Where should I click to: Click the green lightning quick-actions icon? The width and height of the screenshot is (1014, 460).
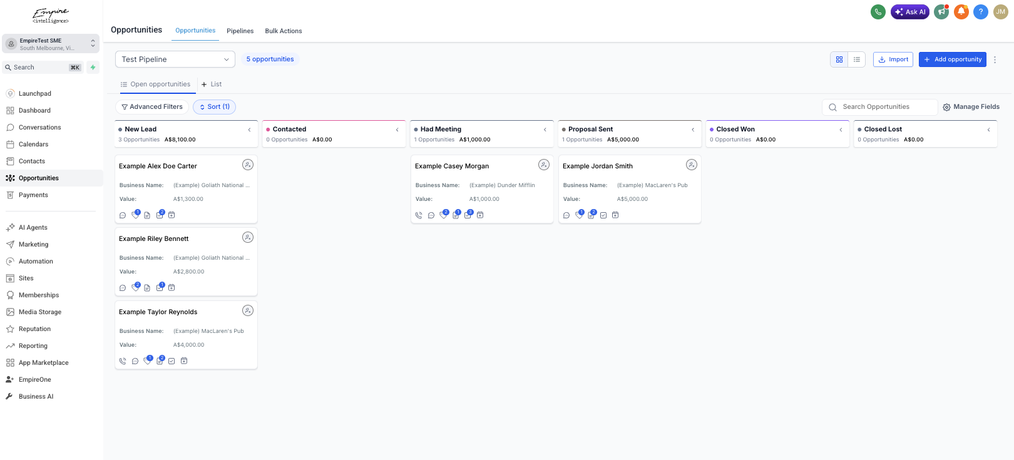[93, 68]
